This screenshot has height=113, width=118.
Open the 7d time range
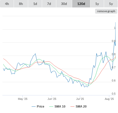point(49,4)
